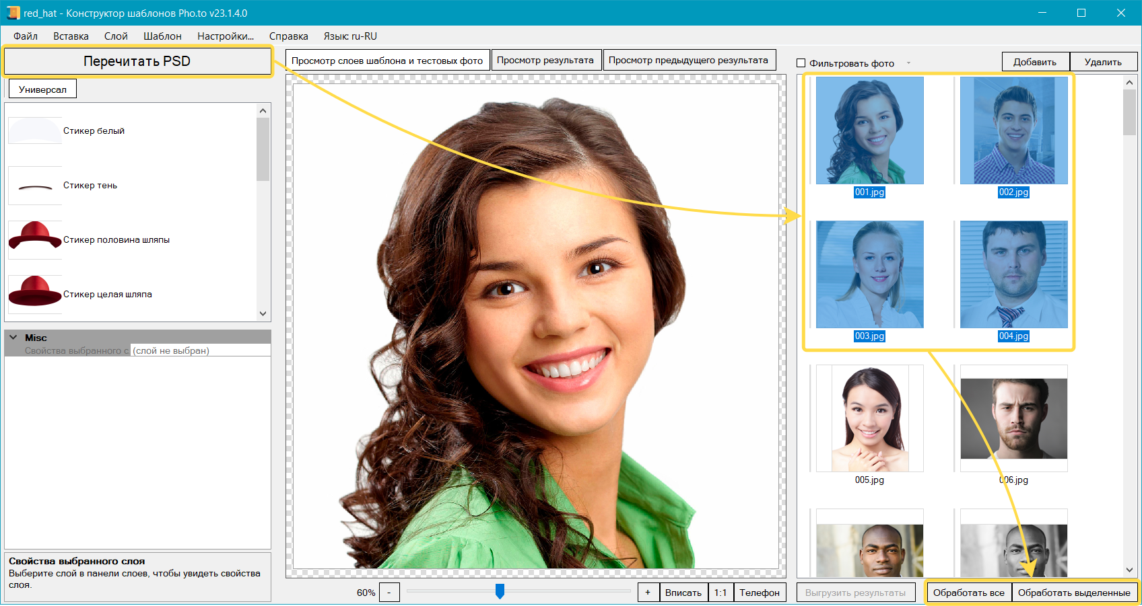Click the Телефон view button
1142x606 pixels.
click(x=760, y=593)
